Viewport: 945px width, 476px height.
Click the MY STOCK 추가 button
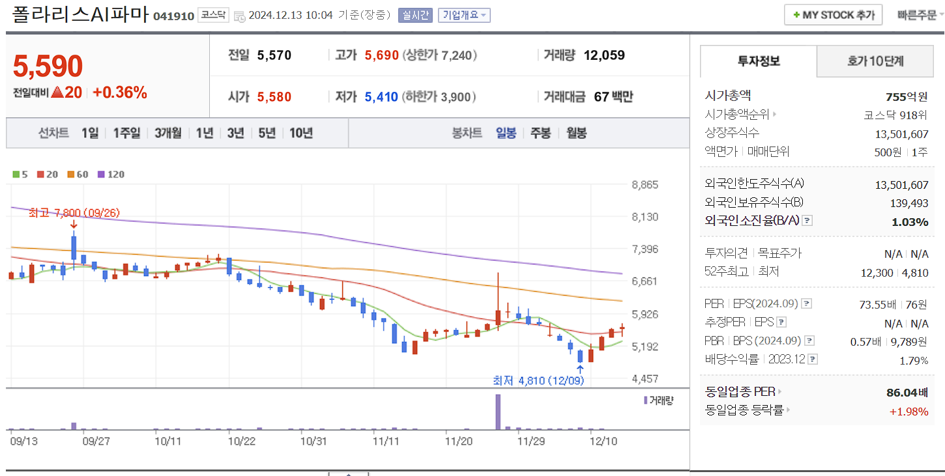pos(833,14)
